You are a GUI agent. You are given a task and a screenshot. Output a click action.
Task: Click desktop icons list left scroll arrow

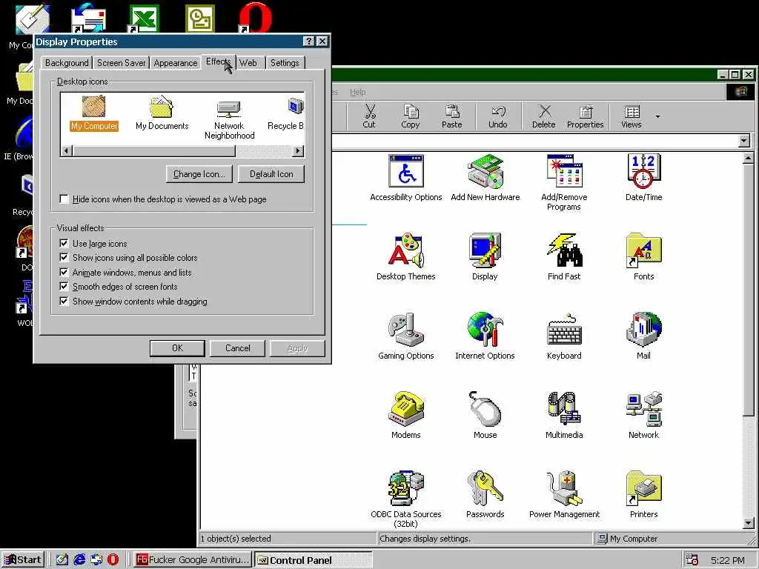[x=67, y=150]
